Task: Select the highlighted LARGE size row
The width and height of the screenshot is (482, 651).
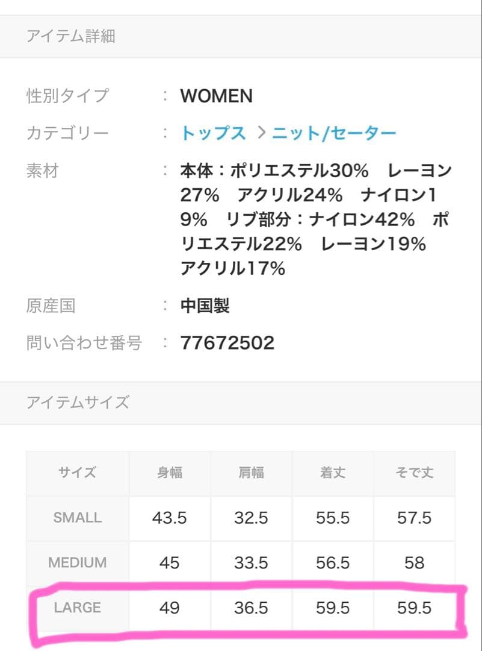Action: 241,608
